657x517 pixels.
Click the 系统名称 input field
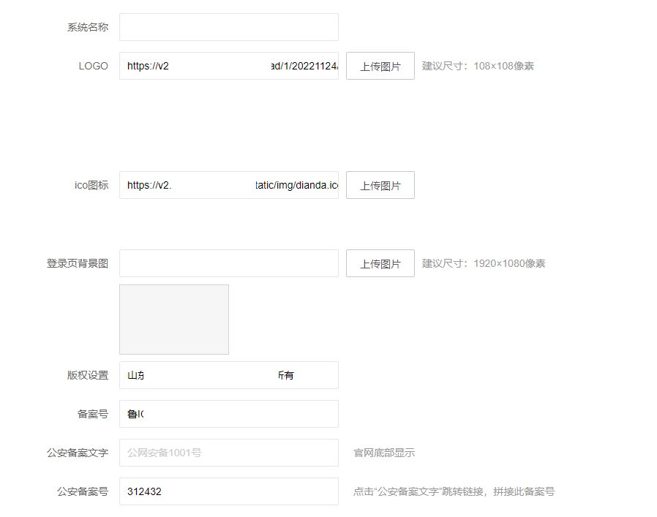[x=228, y=27]
